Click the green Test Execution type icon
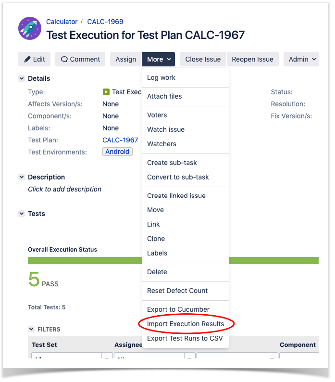The width and height of the screenshot is (335, 382). pos(106,92)
